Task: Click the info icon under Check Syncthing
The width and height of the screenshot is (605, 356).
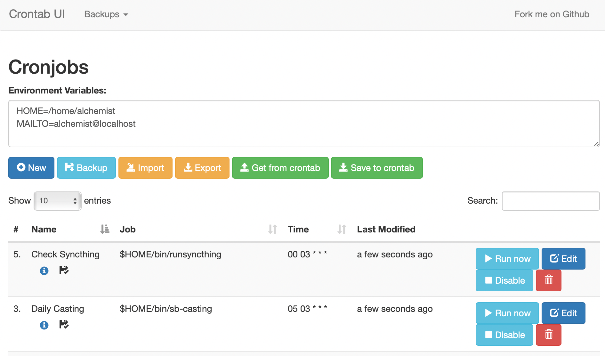Action: [44, 271]
